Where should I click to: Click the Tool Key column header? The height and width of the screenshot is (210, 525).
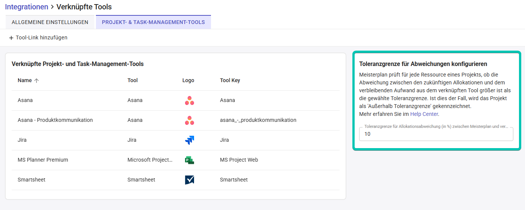pyautogui.click(x=230, y=80)
